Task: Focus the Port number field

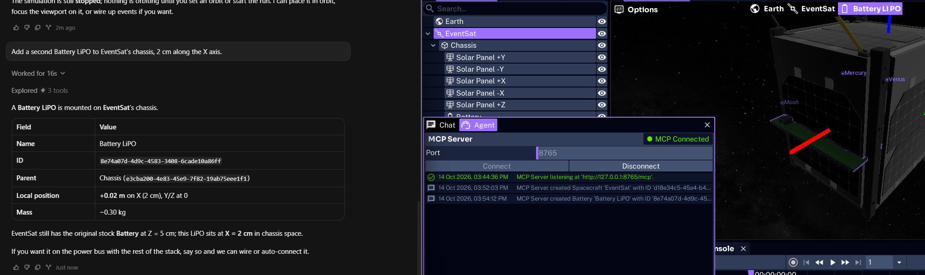Action: (x=624, y=153)
